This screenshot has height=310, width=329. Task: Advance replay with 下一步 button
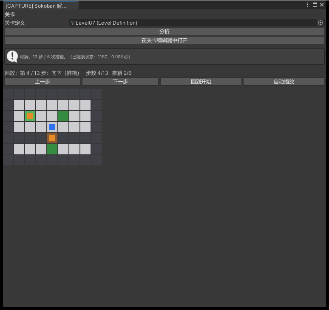click(120, 82)
